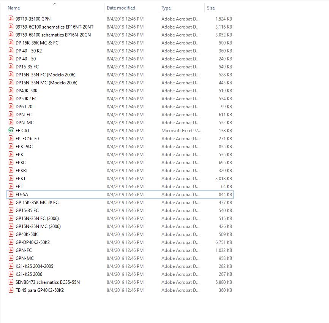Select GP15N-35N MC (2006) file

(x=38, y=226)
